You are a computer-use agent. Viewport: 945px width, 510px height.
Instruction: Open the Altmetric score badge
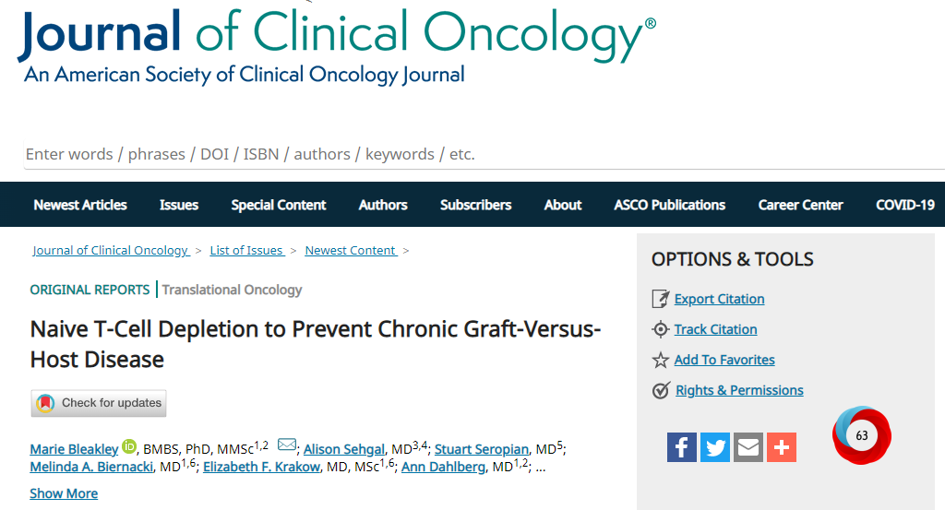(x=862, y=435)
